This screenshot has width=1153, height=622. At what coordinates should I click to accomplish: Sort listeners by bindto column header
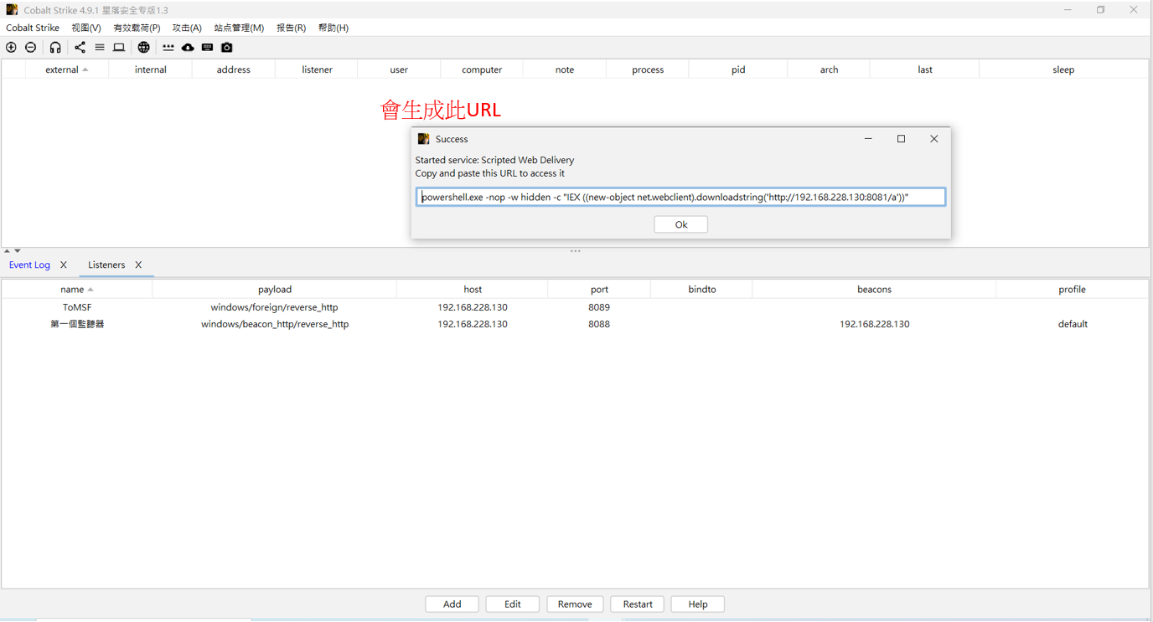[x=702, y=289]
